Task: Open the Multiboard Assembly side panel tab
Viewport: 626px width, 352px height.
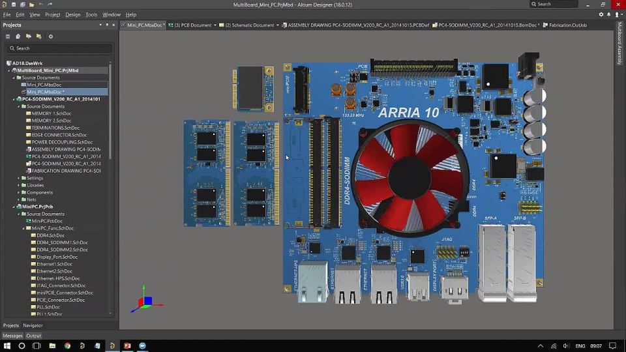Action: coord(619,43)
